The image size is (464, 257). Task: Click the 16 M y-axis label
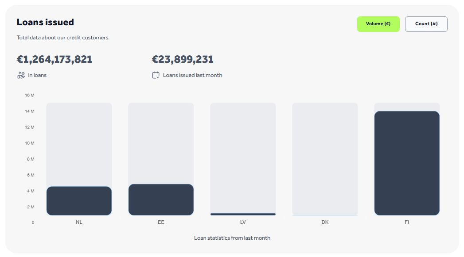[30, 95]
